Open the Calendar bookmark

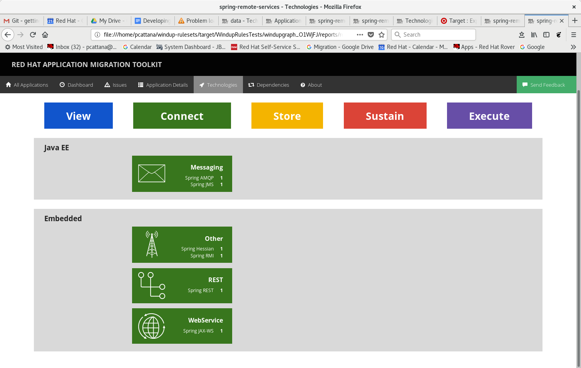point(137,47)
